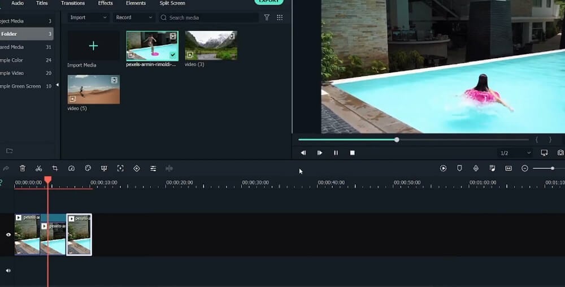Click the new folder icon
565x287 pixels.
(x=10, y=151)
